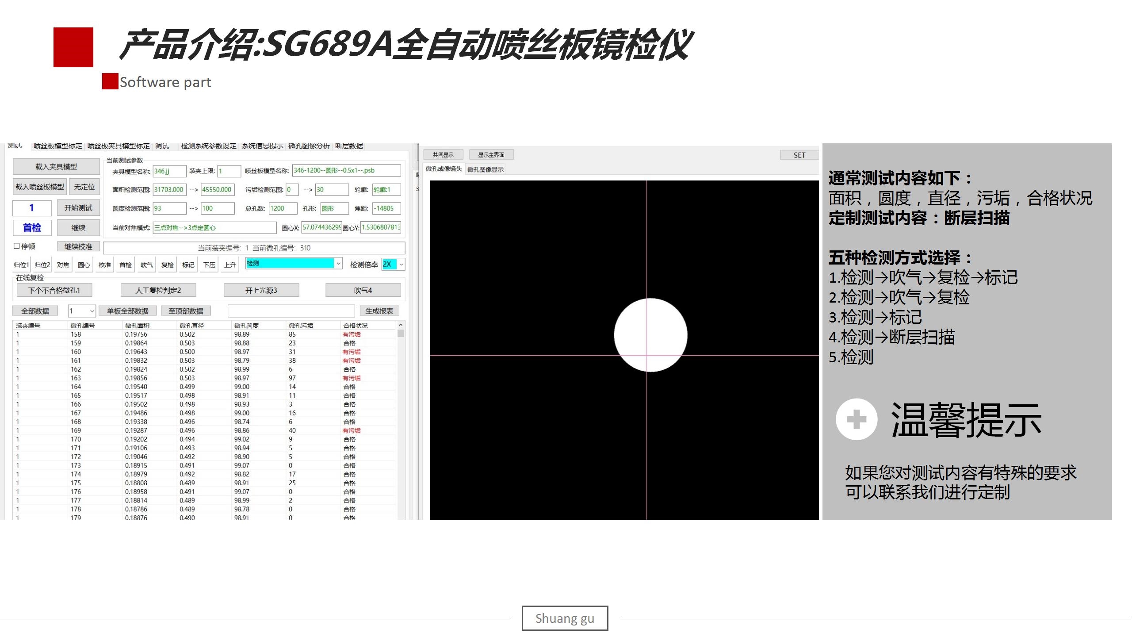Viewport: 1132px width, 637px height.
Task: Click the plus icon beside 温馨提示
Action: tap(856, 419)
